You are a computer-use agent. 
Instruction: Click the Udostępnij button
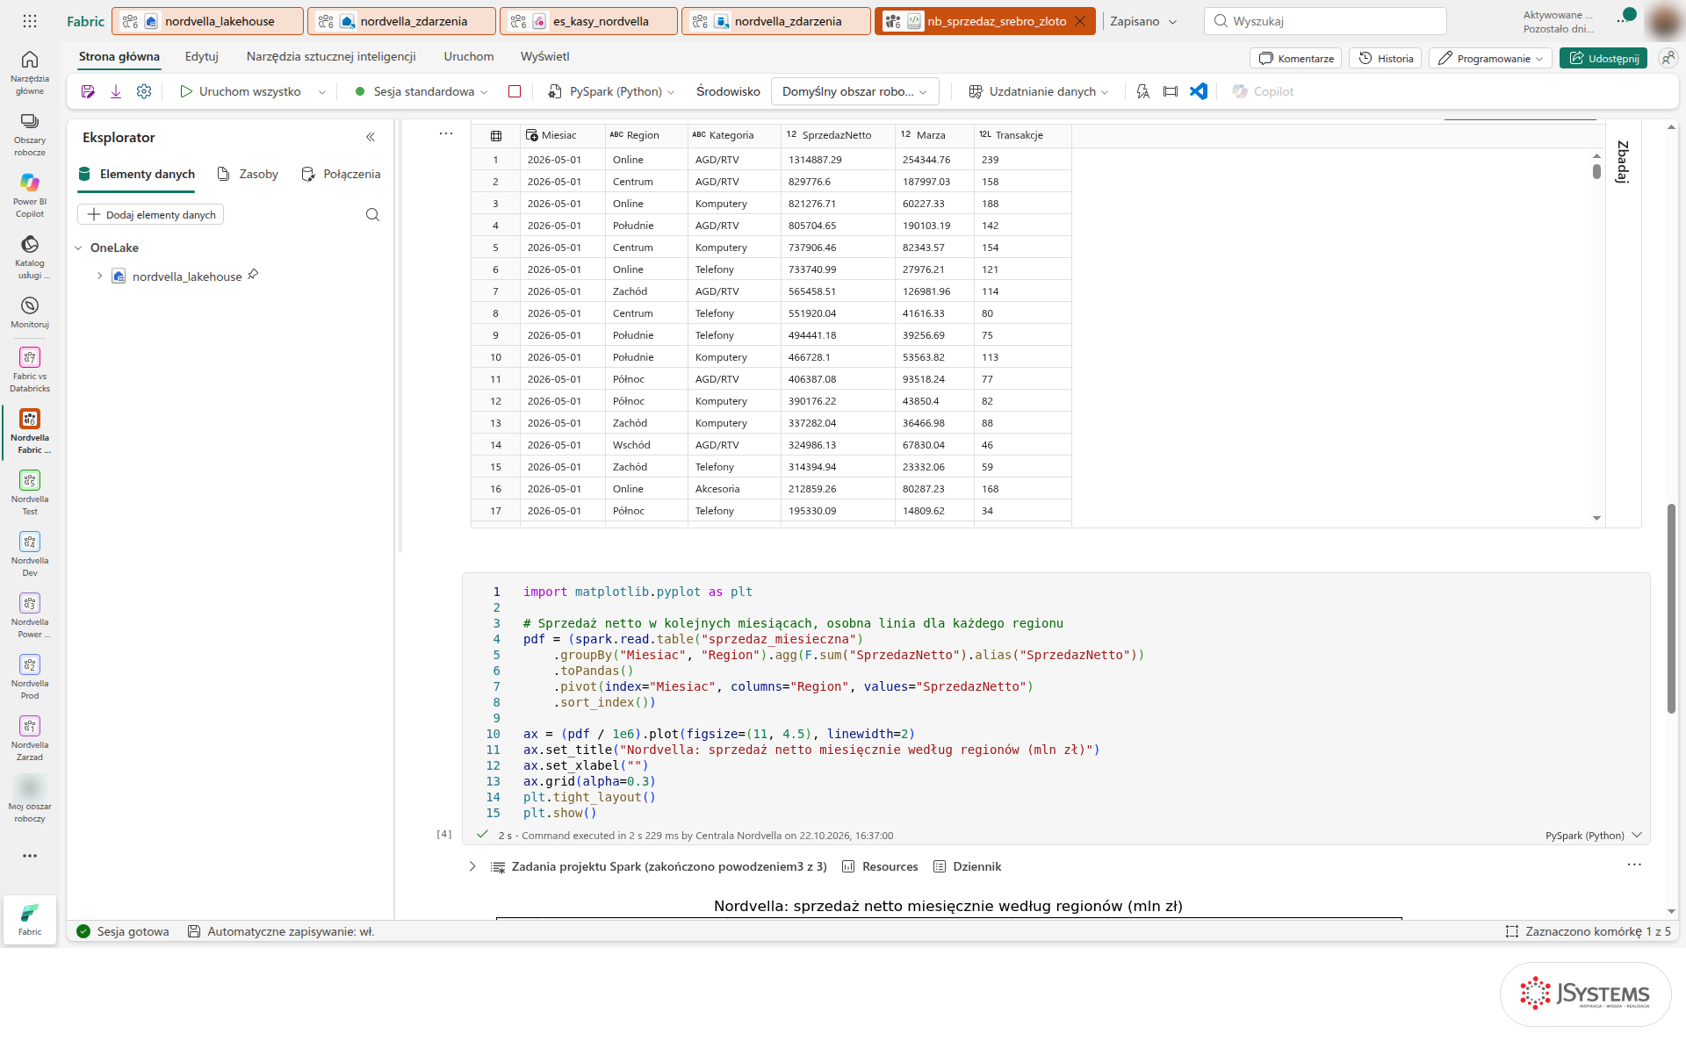tap(1603, 58)
